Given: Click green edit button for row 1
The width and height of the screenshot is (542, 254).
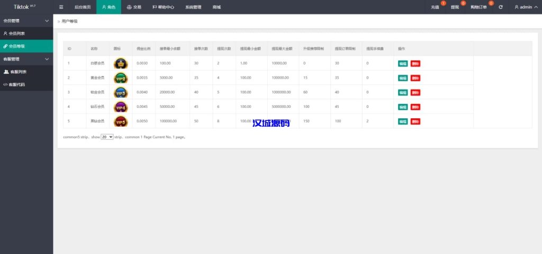Looking at the screenshot, I should pos(403,63).
